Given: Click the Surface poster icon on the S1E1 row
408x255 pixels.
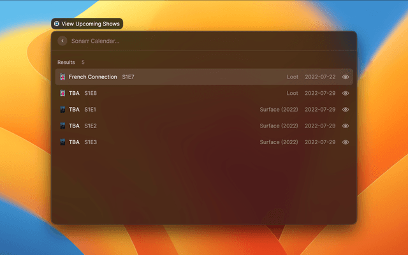Looking at the screenshot, I should point(62,110).
